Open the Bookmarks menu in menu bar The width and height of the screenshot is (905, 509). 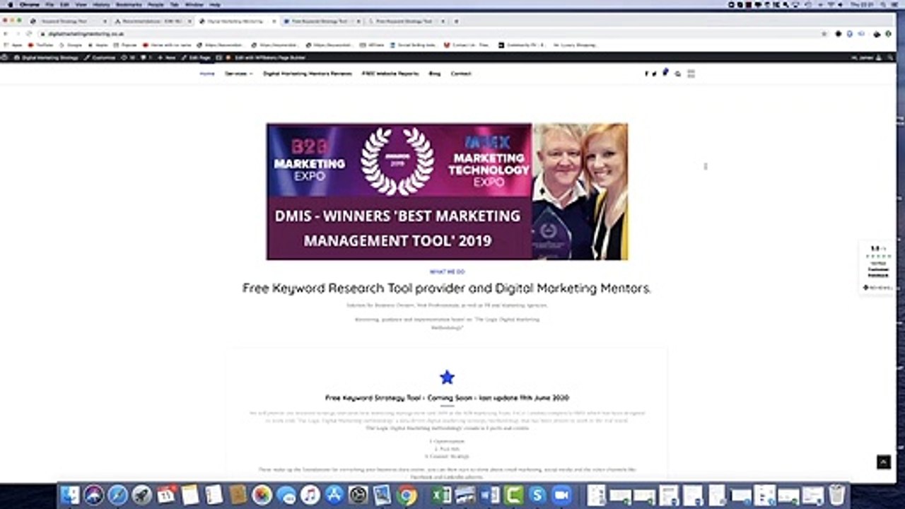click(129, 4)
